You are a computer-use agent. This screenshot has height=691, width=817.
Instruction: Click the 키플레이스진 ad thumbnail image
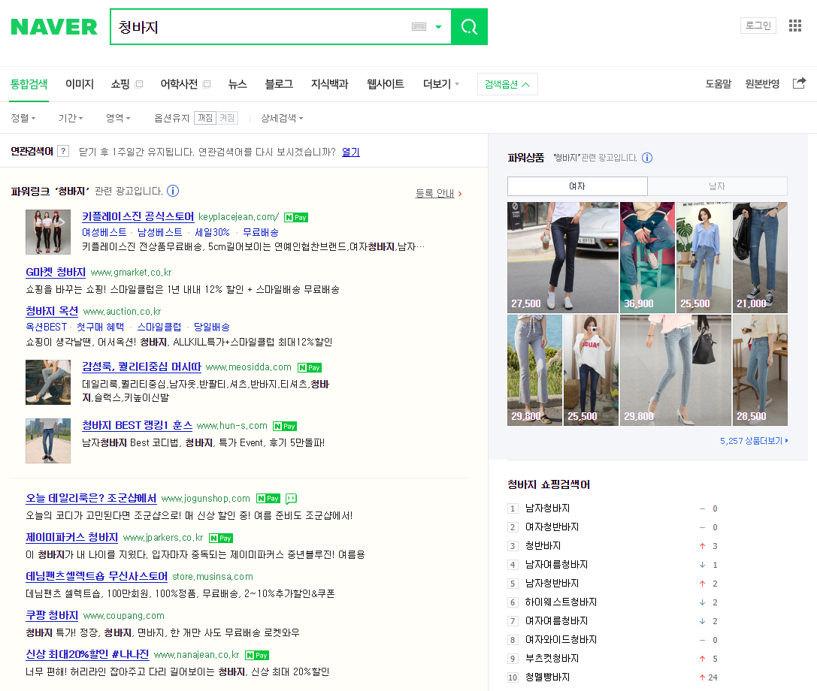(48, 232)
